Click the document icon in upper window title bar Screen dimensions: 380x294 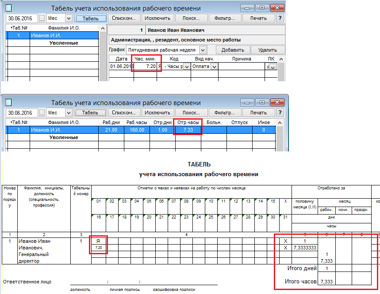tap(8, 8)
